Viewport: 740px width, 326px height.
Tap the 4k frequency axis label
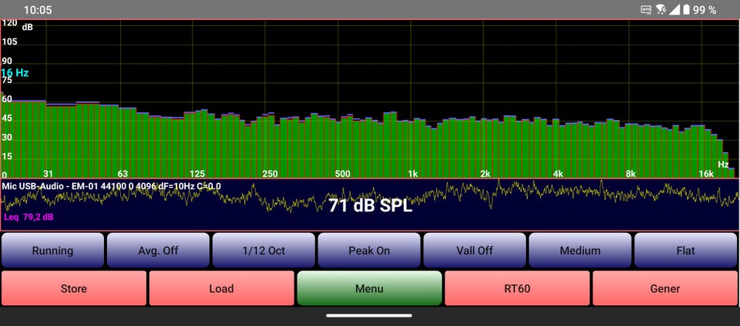tap(558, 174)
